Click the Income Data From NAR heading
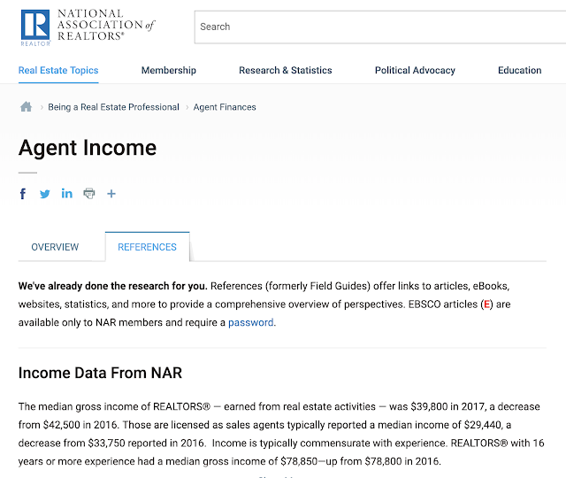 [x=100, y=373]
